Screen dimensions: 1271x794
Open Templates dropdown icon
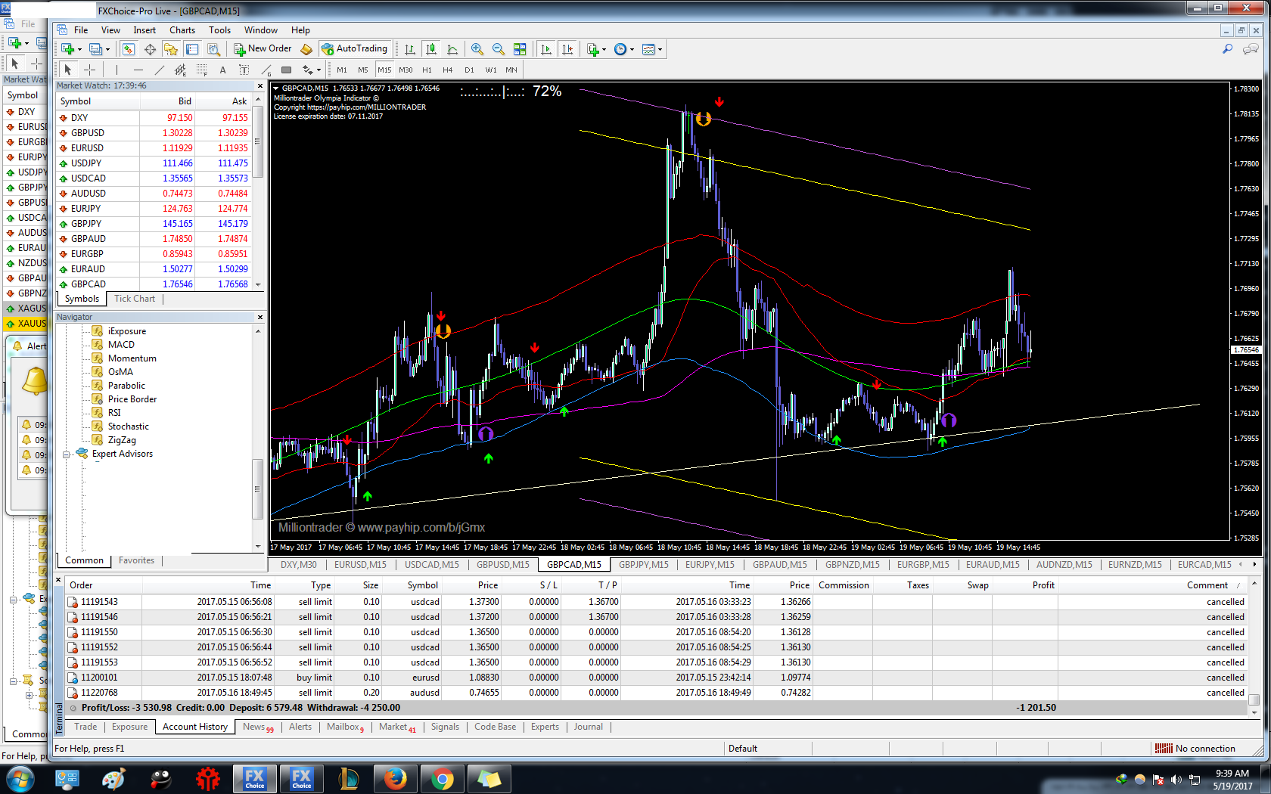pos(652,49)
